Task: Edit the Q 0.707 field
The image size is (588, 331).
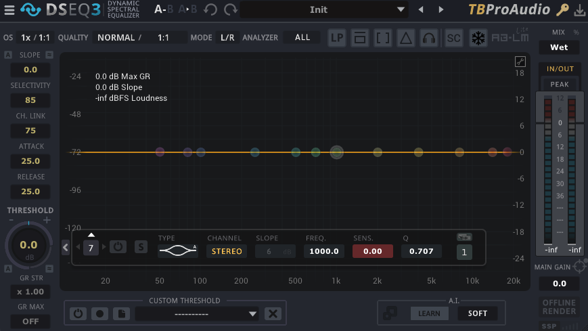Action: [421, 251]
